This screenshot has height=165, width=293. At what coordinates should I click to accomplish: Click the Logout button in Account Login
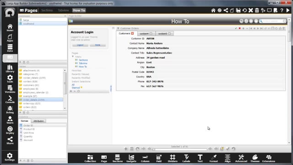click(x=80, y=45)
